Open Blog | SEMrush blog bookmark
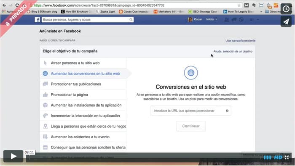Image resolution: width=295 pixels, height=166 pixels. click(x=42, y=11)
